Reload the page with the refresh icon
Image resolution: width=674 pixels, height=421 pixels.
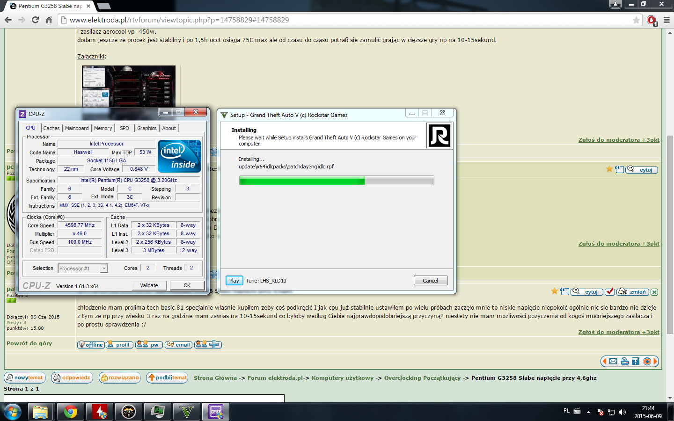[35, 20]
